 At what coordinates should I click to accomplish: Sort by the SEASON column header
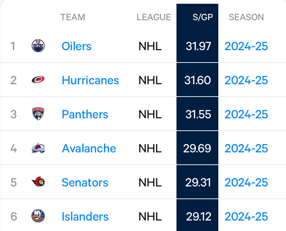click(246, 17)
